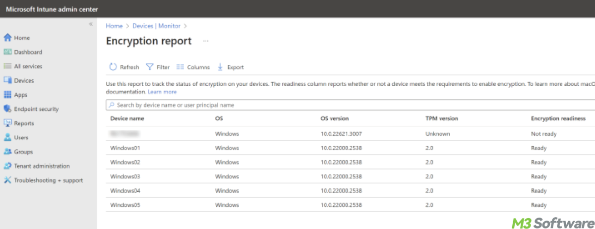The height and width of the screenshot is (229, 595).
Task: Click the Dashboard icon in the sidebar
Action: pyautogui.click(x=7, y=52)
